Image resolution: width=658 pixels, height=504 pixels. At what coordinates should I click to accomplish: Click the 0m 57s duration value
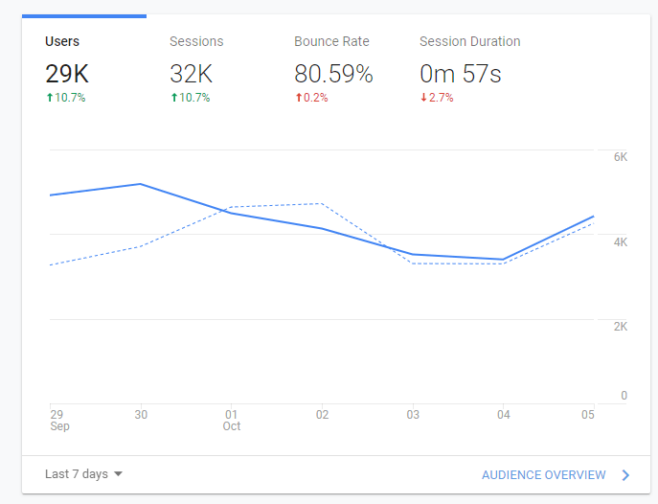461,74
